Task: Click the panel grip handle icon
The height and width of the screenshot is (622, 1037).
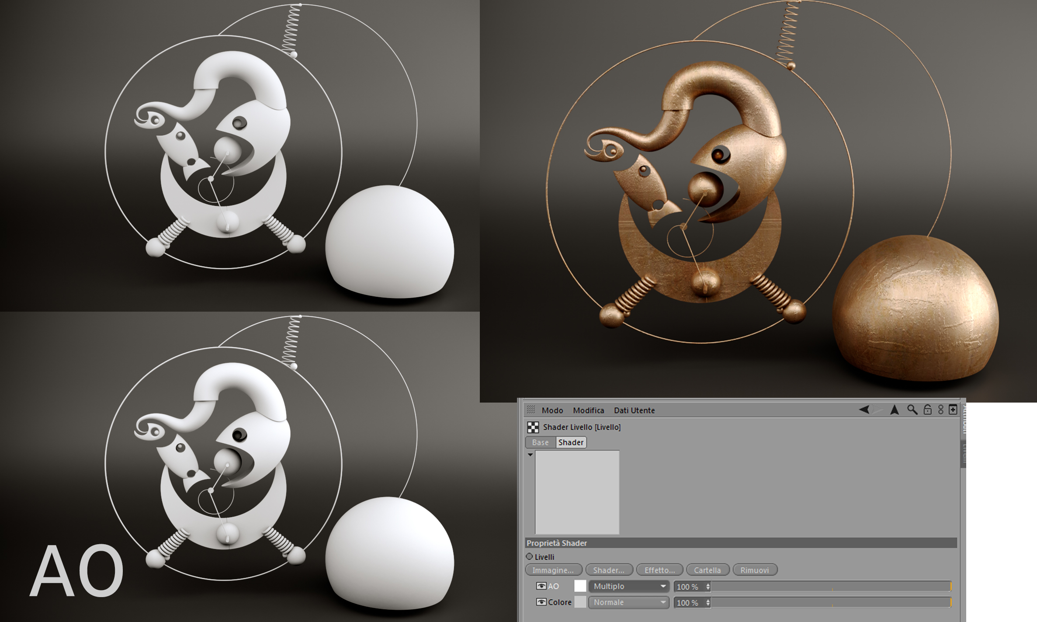Action: [x=531, y=410]
